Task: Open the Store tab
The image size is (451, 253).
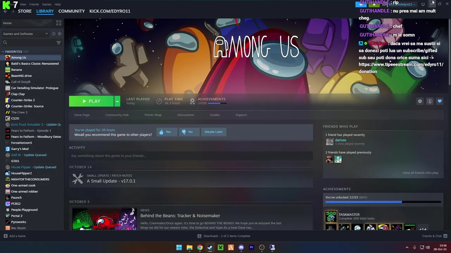Action: [x=25, y=11]
